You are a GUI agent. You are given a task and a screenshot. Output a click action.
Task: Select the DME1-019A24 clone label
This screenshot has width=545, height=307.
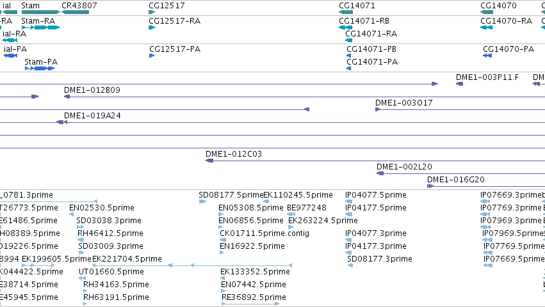click(92, 116)
